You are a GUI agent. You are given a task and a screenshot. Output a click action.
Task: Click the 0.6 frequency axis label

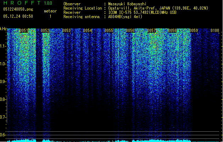tap(3, 135)
